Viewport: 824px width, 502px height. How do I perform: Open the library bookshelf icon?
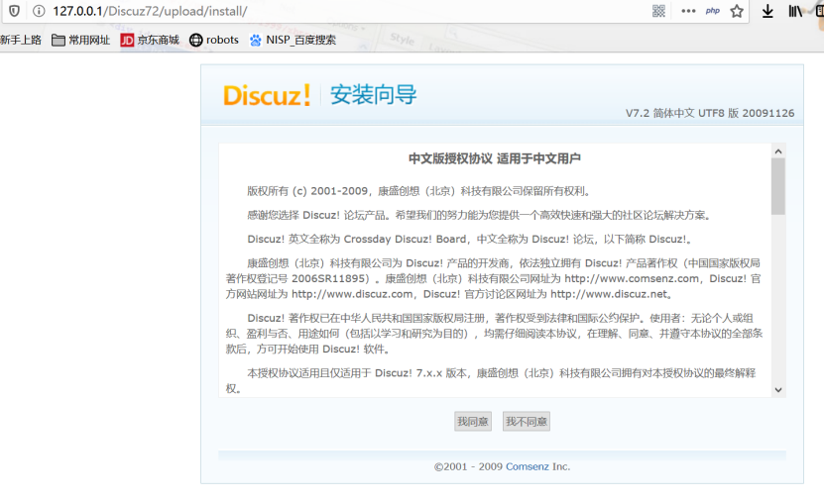point(795,11)
